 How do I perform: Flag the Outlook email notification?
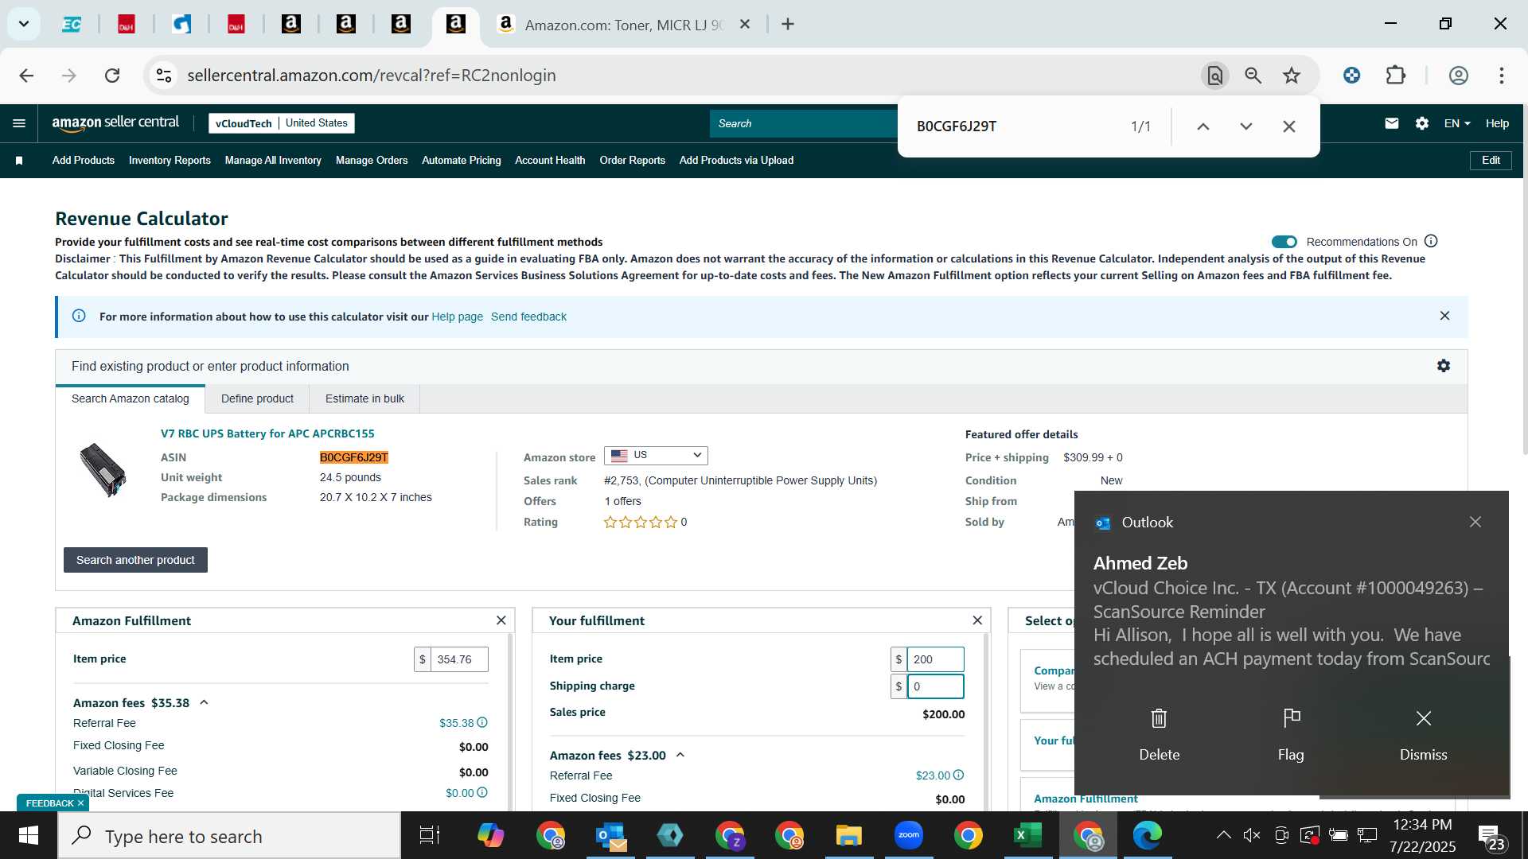coord(1291,735)
